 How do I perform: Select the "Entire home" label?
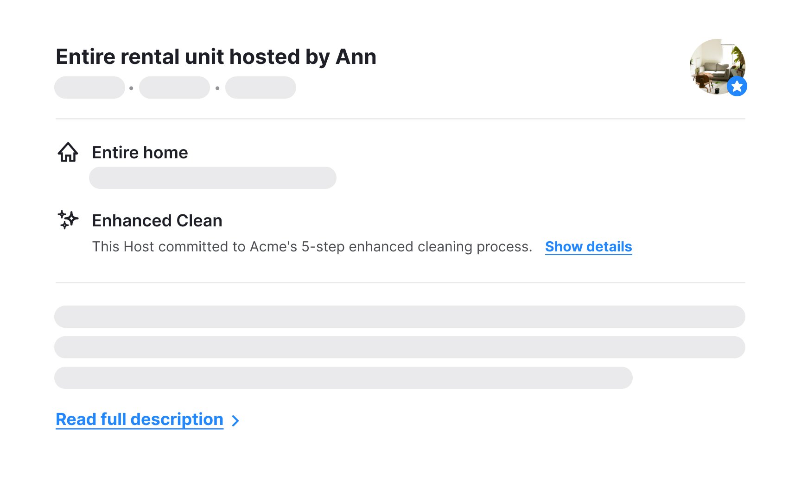(x=140, y=153)
